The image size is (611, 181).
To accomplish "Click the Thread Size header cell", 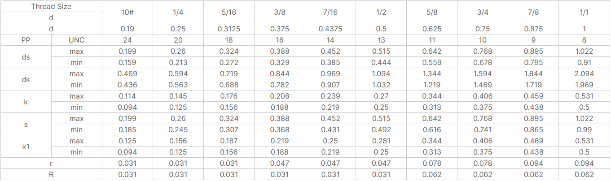I will click(x=51, y=7).
